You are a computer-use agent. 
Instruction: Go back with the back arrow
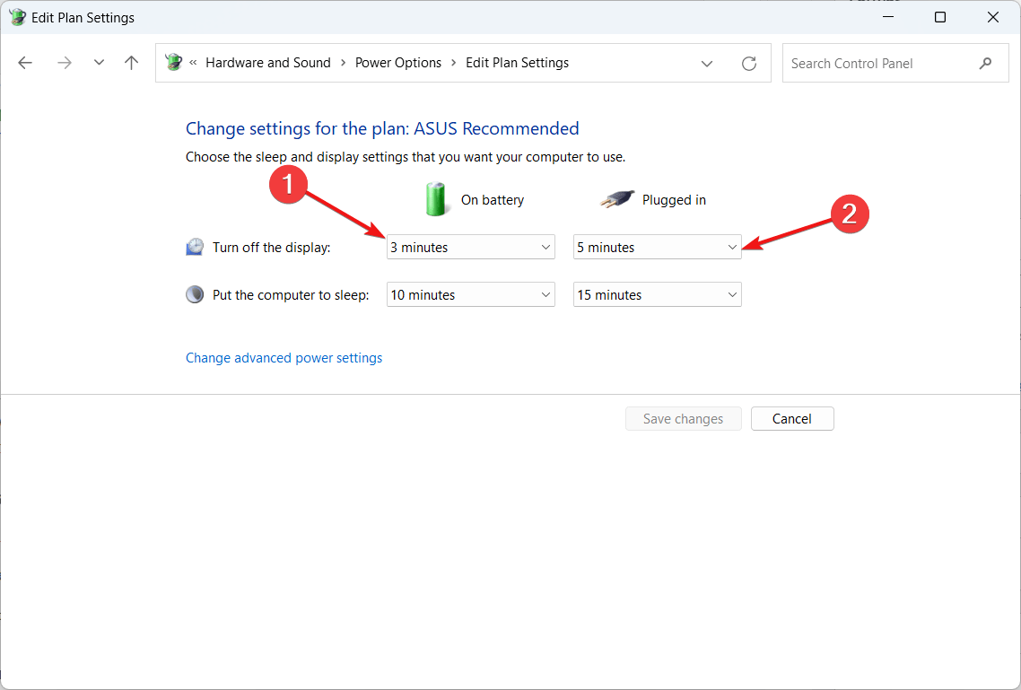point(25,63)
